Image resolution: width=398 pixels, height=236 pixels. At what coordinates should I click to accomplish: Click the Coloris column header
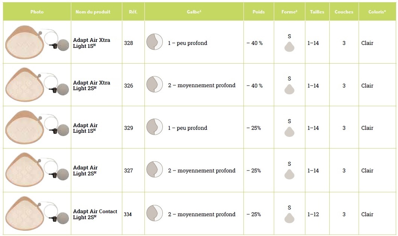(x=377, y=12)
